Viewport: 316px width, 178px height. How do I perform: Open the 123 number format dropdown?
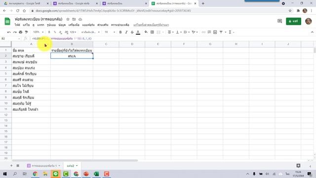click(x=73, y=32)
